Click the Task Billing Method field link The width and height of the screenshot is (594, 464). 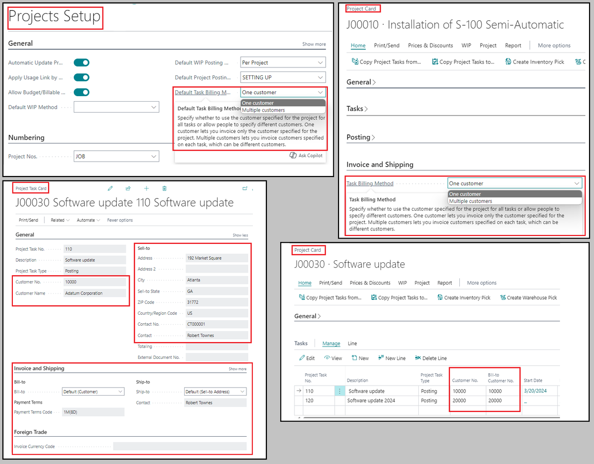[370, 183]
